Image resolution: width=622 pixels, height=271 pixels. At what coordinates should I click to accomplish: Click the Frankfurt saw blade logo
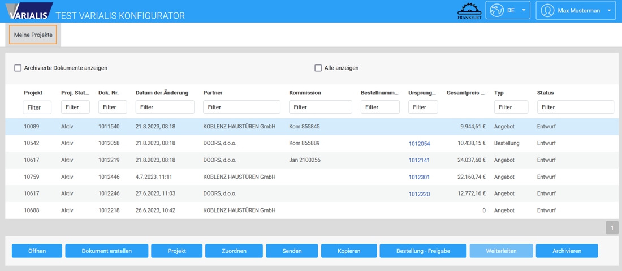(x=469, y=11)
